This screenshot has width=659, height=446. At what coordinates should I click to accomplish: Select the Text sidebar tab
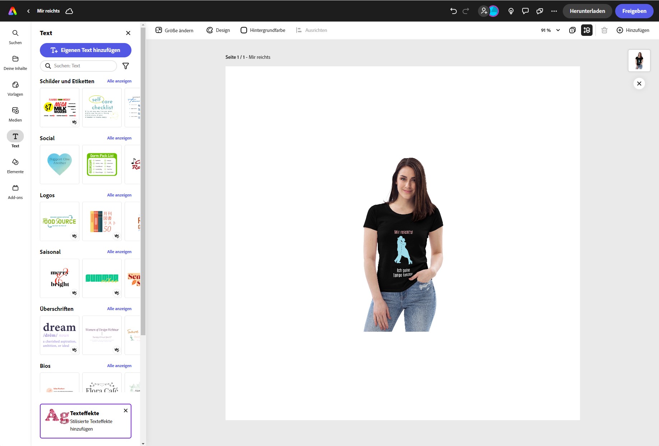pos(15,139)
